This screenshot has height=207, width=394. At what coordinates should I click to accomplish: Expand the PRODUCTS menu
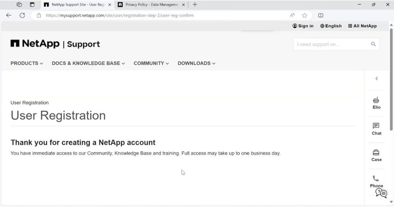tap(27, 63)
